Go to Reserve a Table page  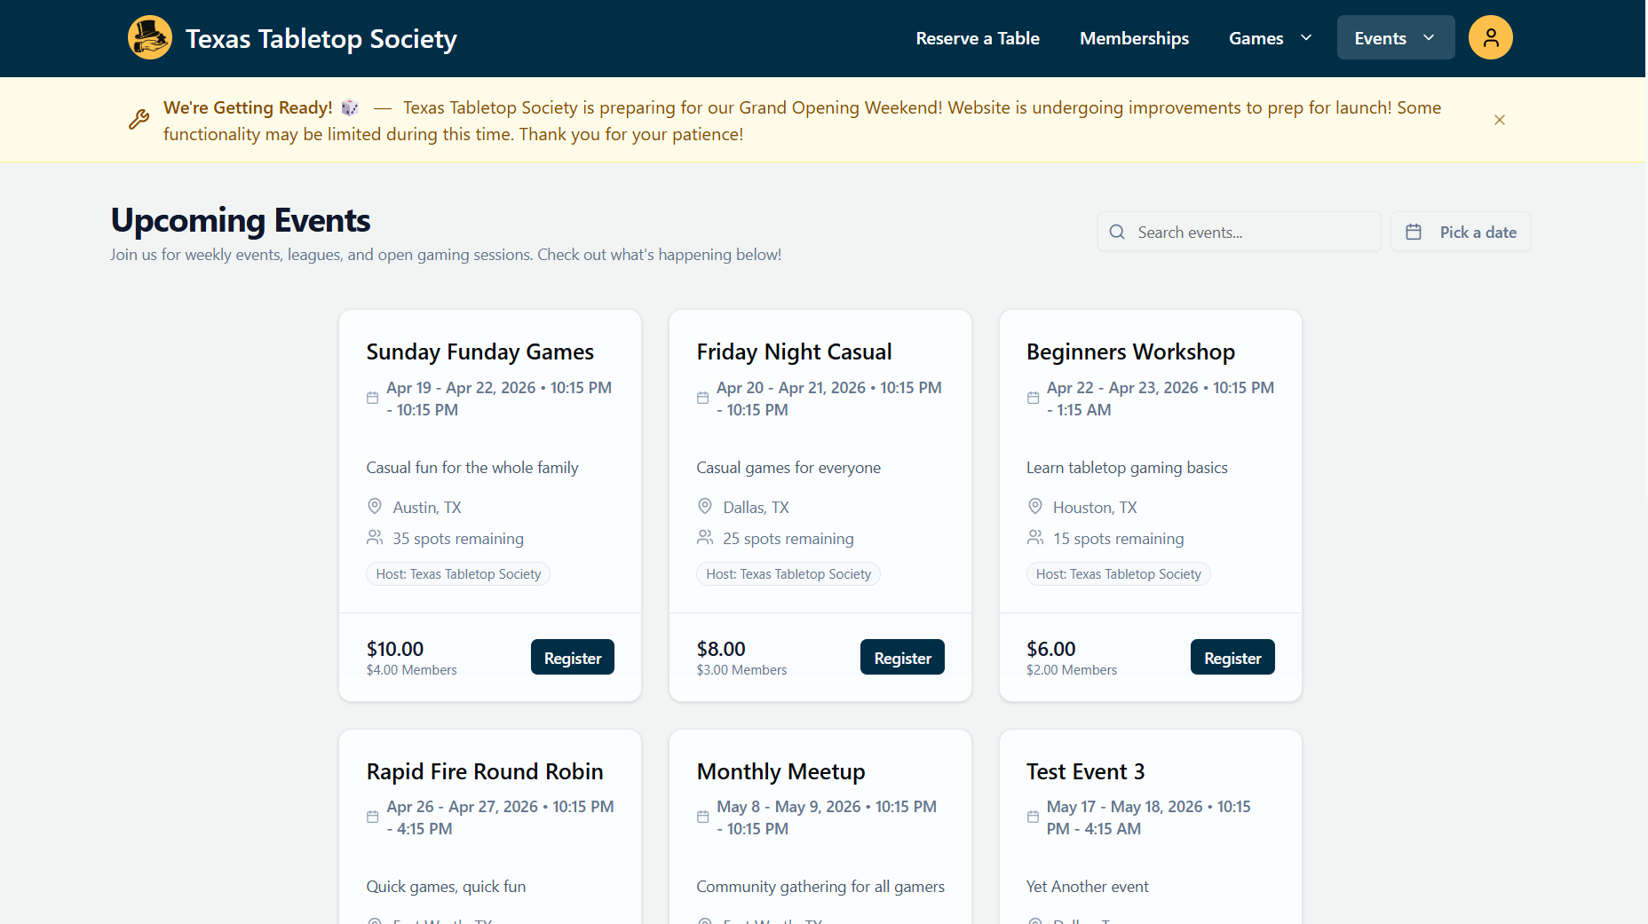coord(978,38)
